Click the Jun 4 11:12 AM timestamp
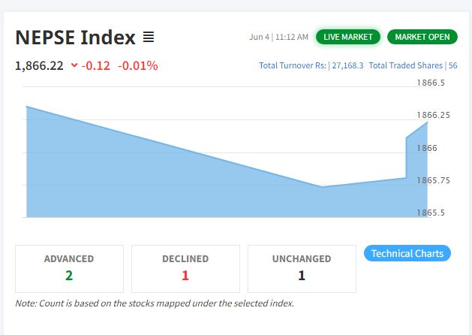Viewport: 472px width, 335px height. [278, 37]
